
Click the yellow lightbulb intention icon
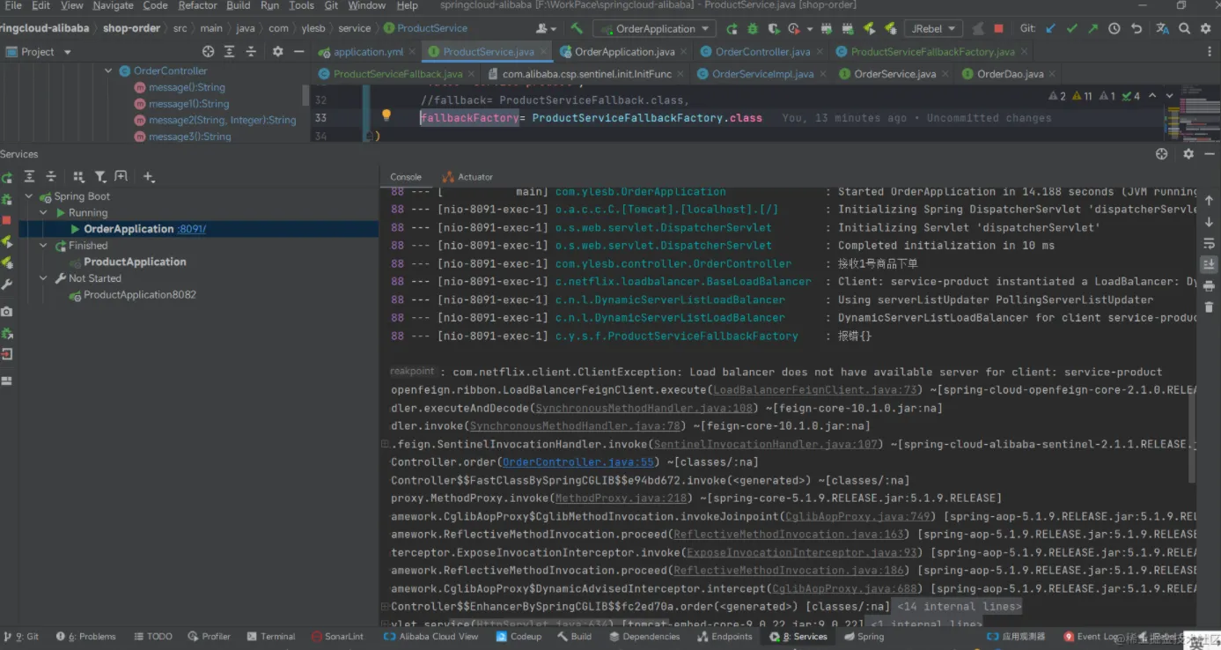[386, 115]
